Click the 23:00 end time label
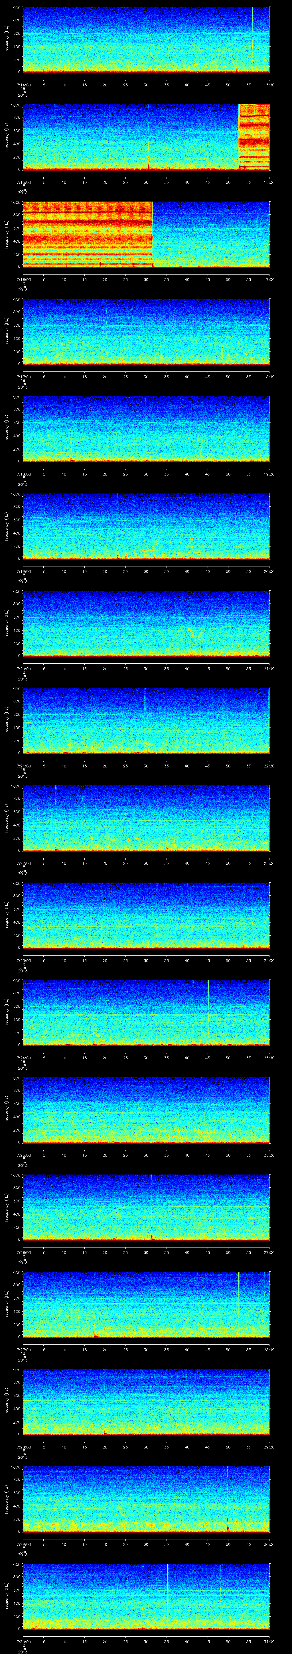Screen dimensions: 292x1654 point(269,863)
